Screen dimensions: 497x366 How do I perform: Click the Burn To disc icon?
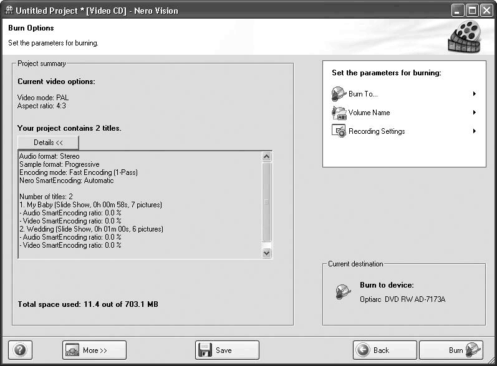(338, 94)
